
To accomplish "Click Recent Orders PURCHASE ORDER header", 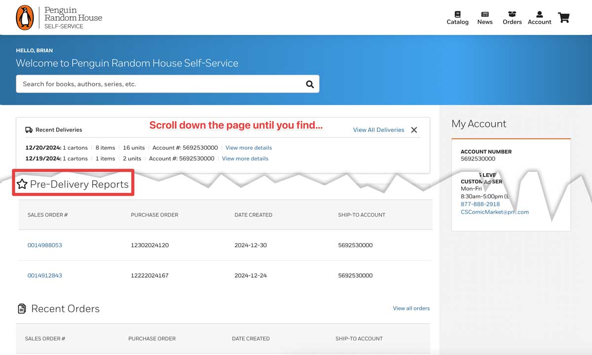I will (x=152, y=339).
